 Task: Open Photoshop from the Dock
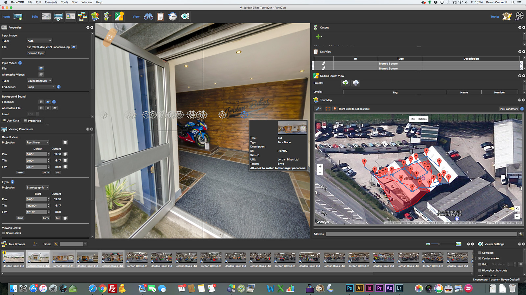coord(349,288)
